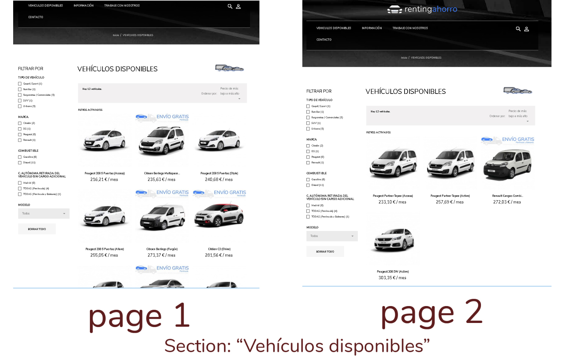564x356 pixels.
Task: Click the 'Borrar todo' button on page 2
Action: pos(325,252)
